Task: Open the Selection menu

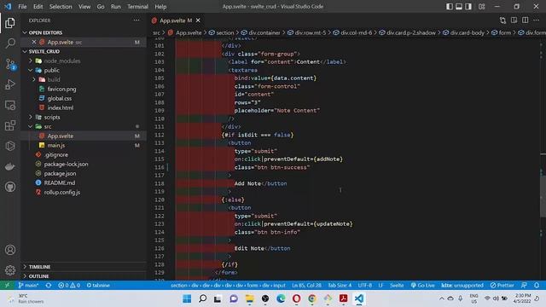Action: point(61,6)
